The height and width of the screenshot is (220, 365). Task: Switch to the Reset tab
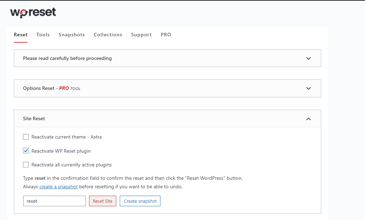[x=21, y=35]
